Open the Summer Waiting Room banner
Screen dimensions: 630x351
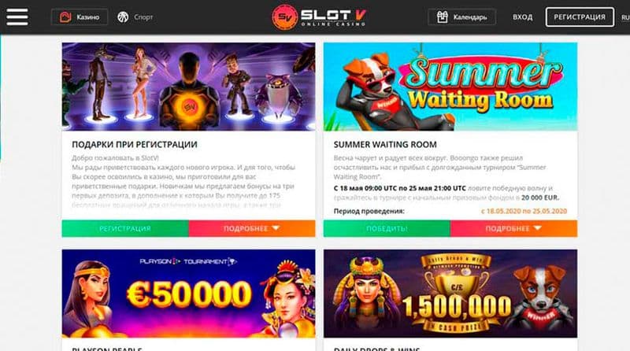pyautogui.click(x=450, y=87)
